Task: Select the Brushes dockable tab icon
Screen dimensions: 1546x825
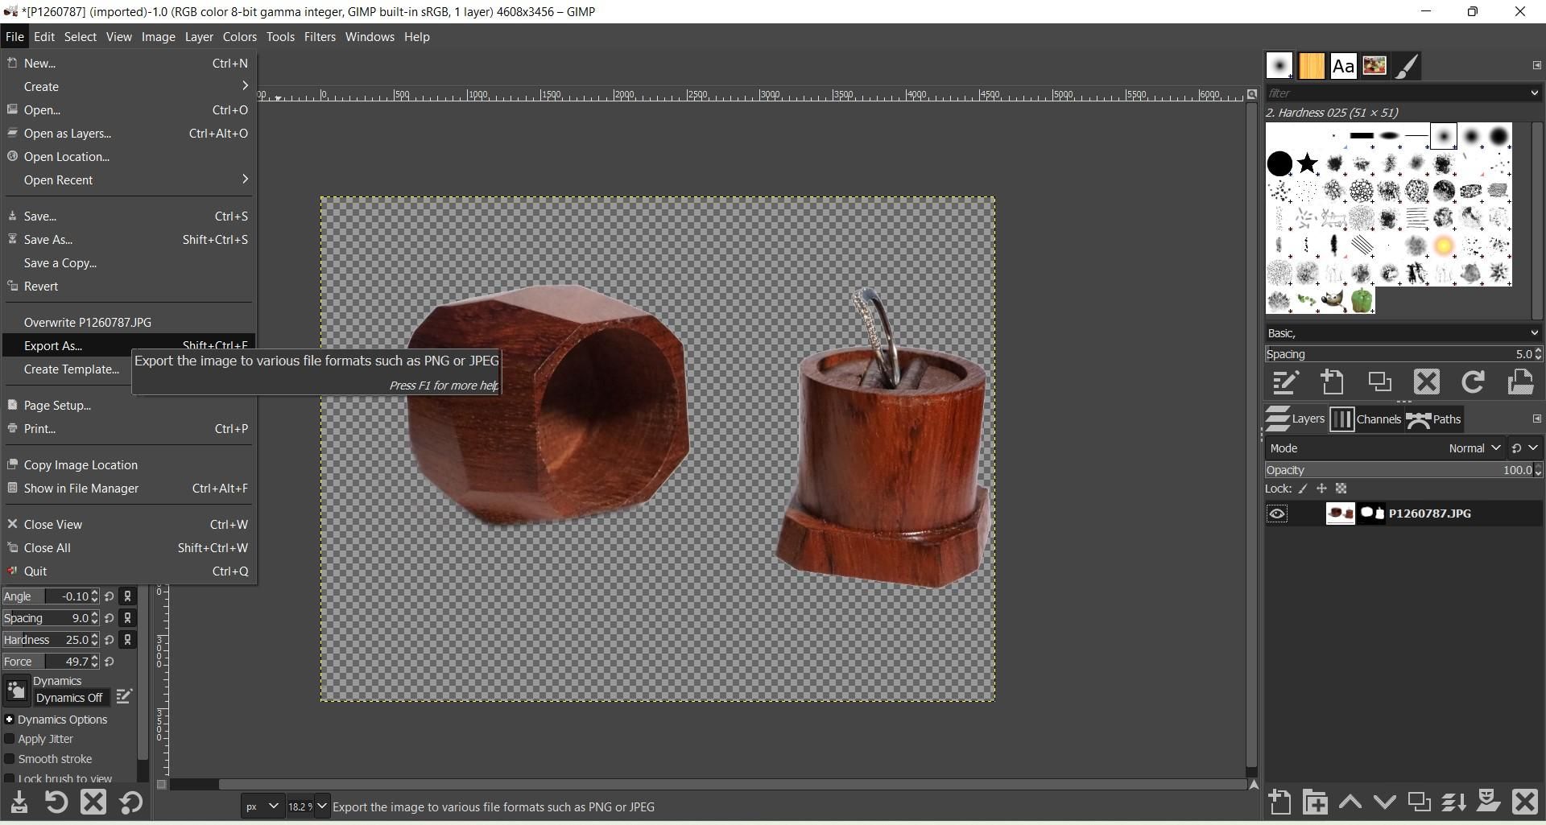Action: tap(1279, 65)
